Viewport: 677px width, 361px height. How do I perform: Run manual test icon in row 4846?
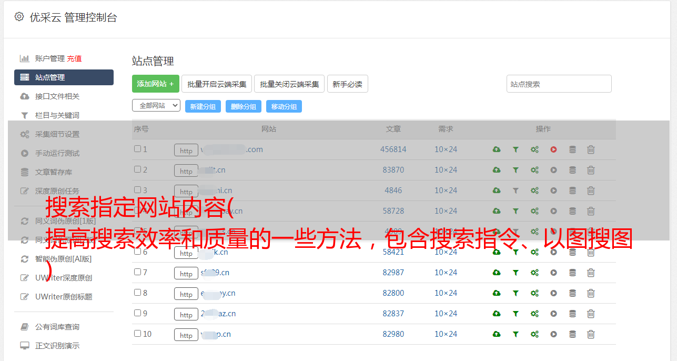[x=553, y=190]
